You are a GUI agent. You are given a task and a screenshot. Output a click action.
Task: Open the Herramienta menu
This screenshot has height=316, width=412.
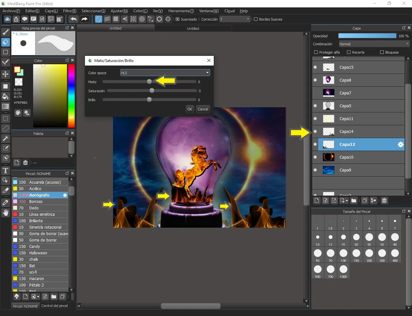pyautogui.click(x=181, y=11)
